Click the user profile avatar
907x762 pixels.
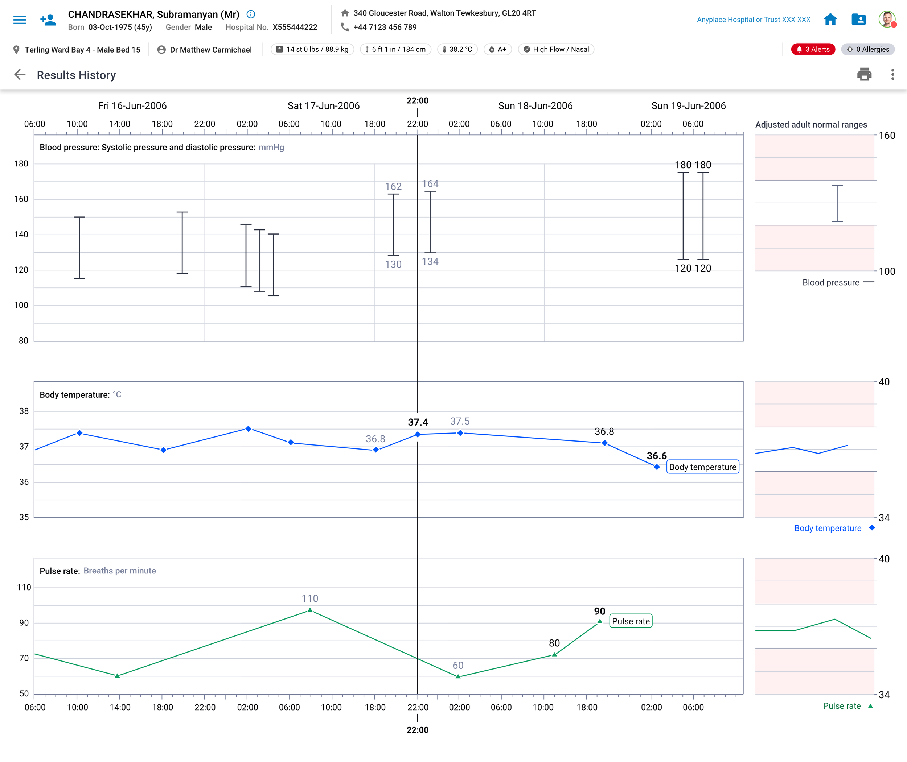(887, 20)
